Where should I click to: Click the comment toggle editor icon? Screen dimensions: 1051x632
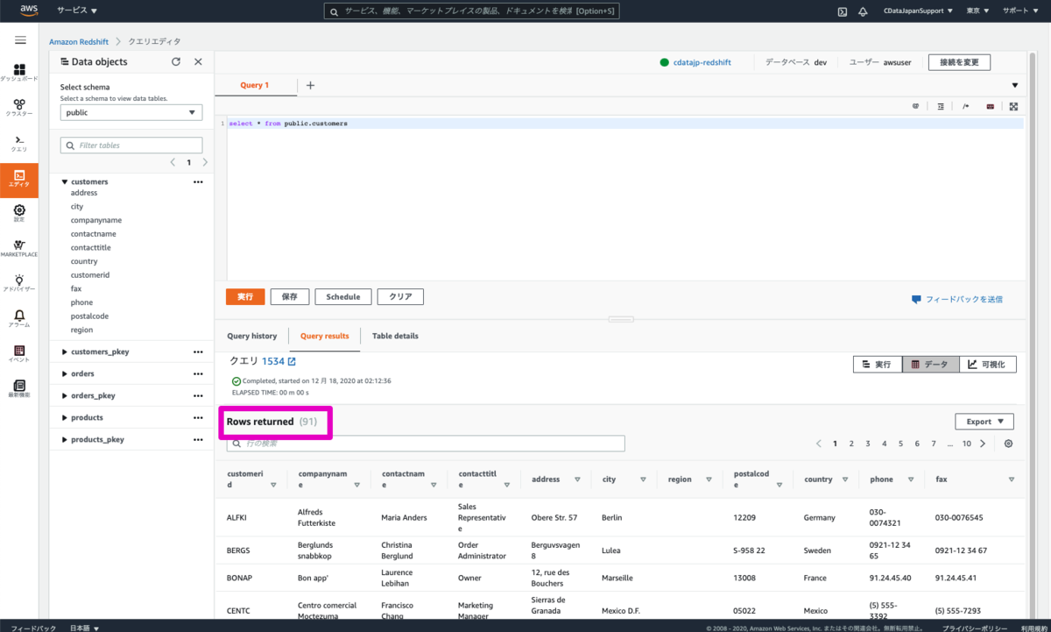coord(965,106)
